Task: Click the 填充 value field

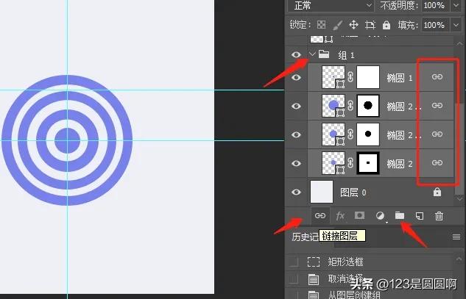Action: 434,25
